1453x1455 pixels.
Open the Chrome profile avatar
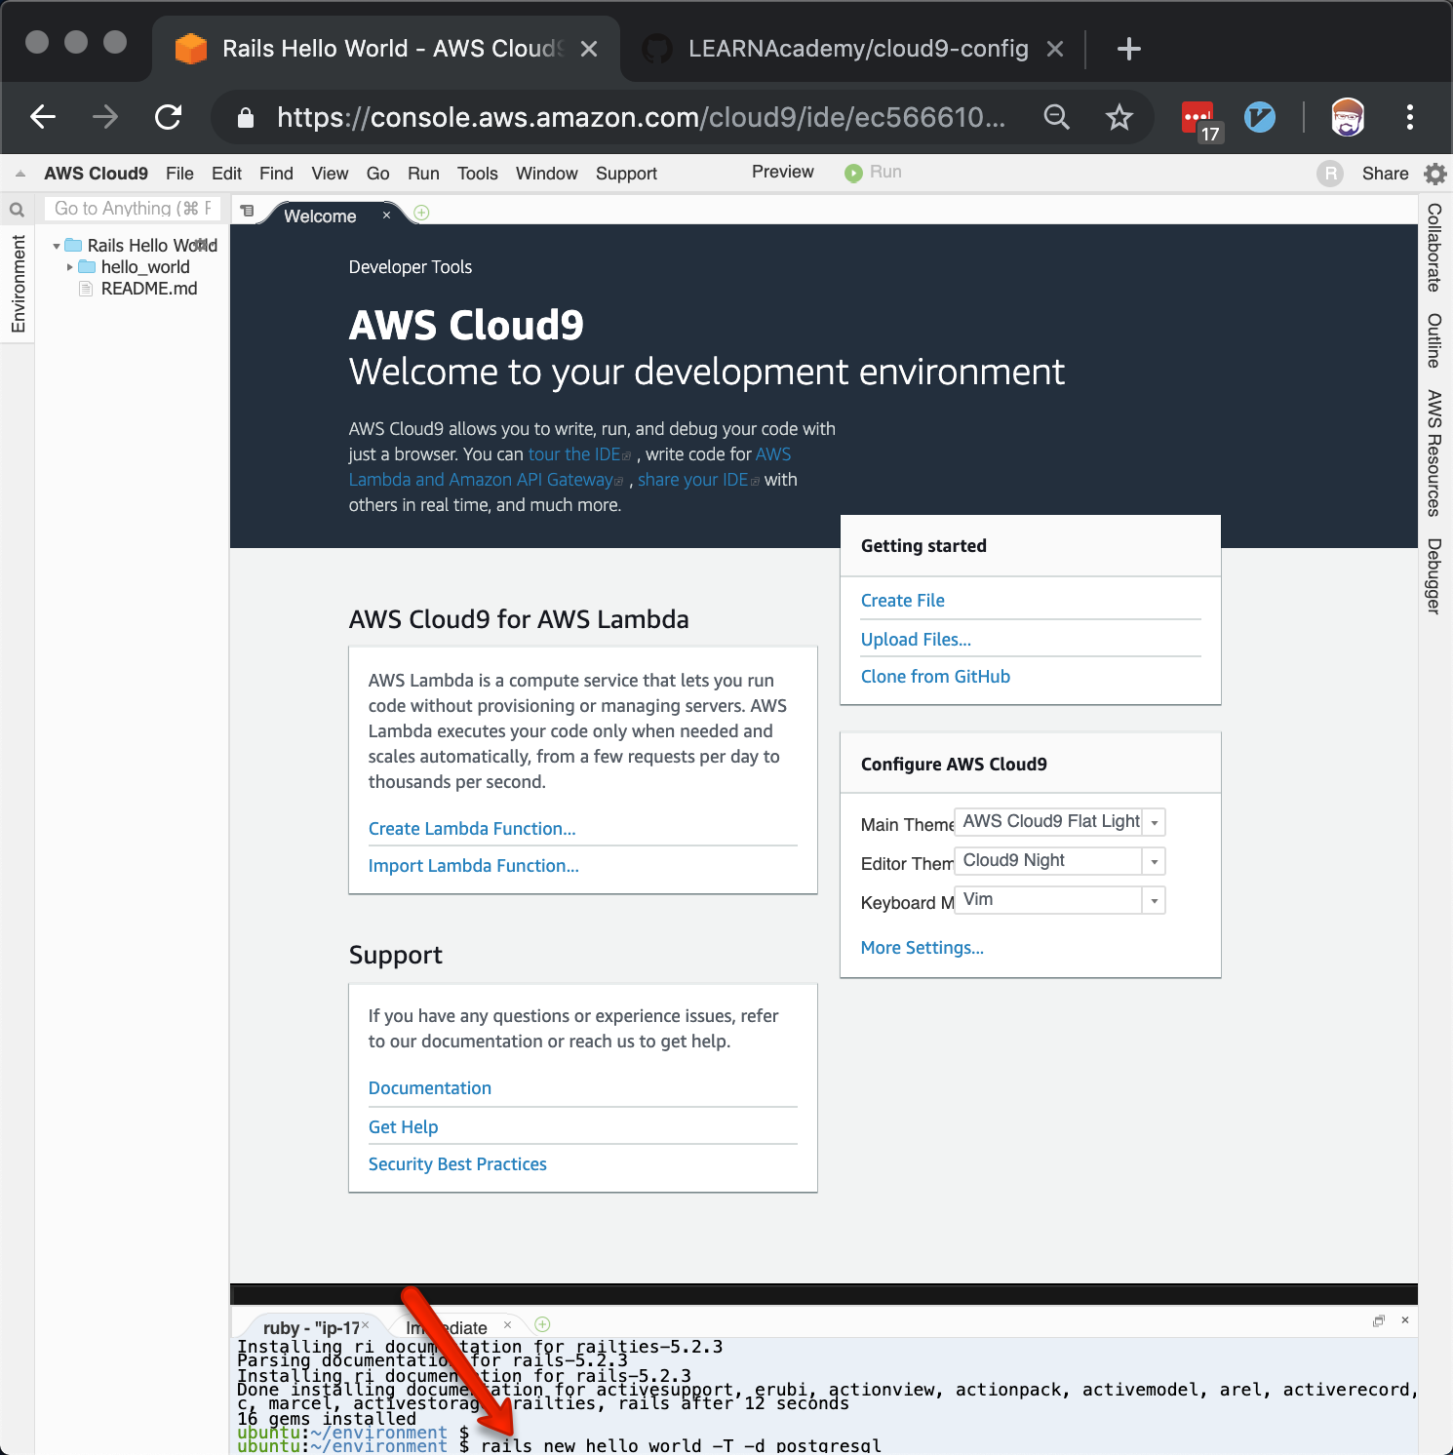click(x=1348, y=117)
